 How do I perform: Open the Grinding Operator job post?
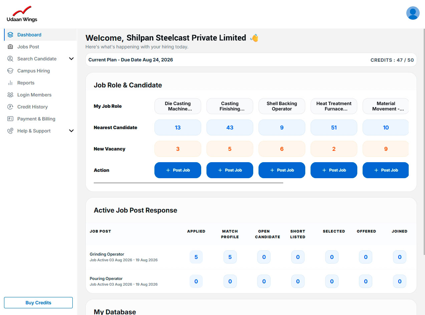(x=107, y=254)
